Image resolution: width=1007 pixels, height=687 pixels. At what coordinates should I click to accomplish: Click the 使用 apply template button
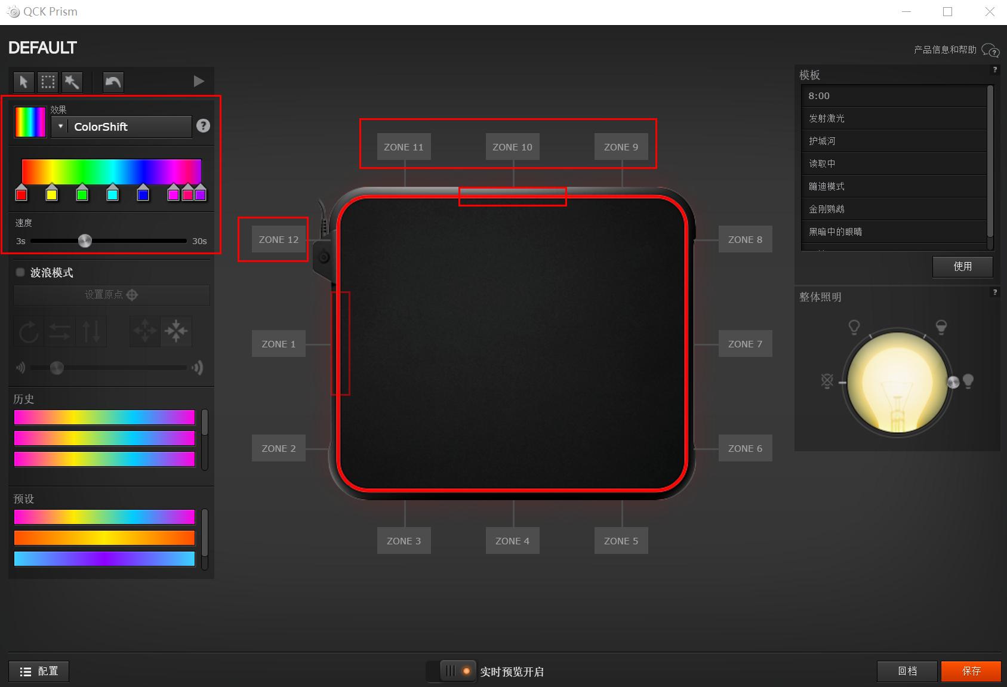coord(963,267)
